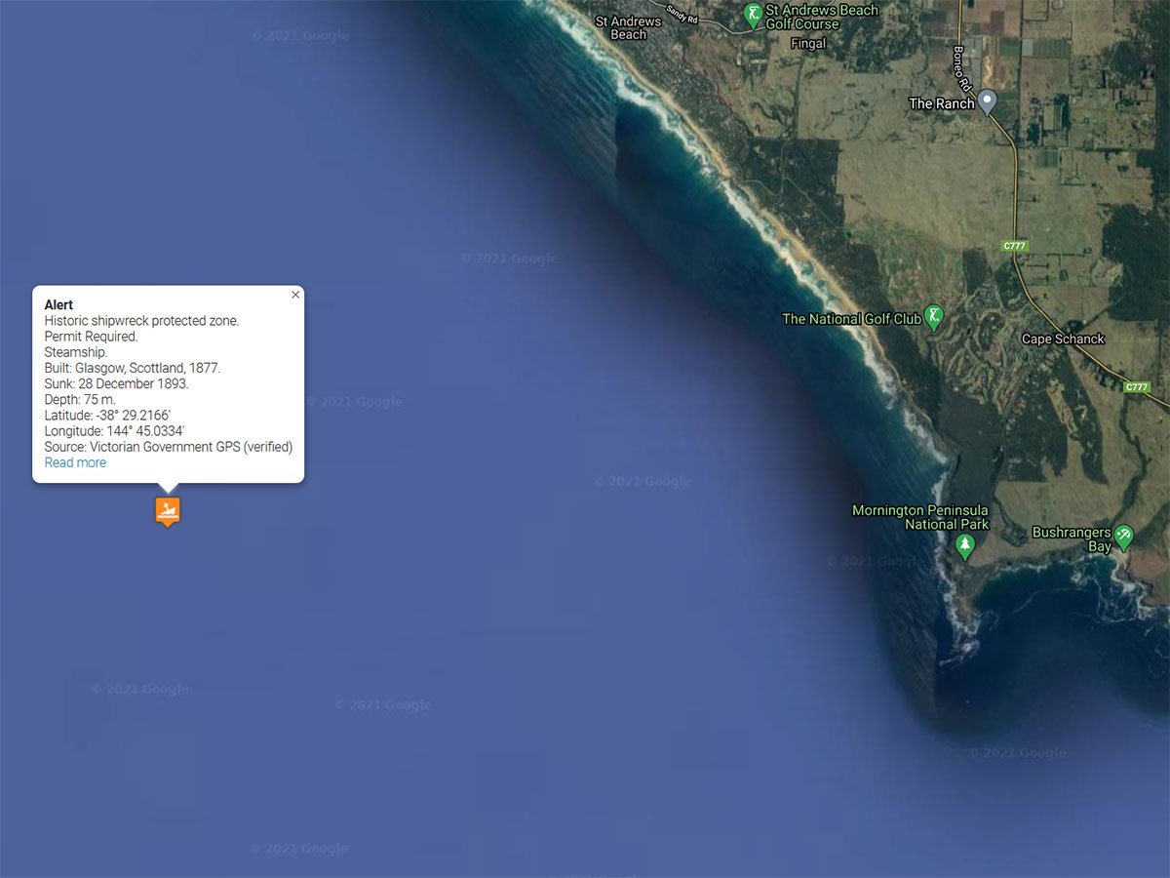
Task: Click Mornington Peninsula National Park tree icon
Action: (965, 545)
